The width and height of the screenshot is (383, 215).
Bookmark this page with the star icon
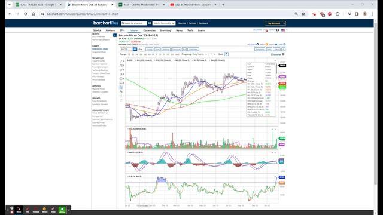click(x=303, y=14)
